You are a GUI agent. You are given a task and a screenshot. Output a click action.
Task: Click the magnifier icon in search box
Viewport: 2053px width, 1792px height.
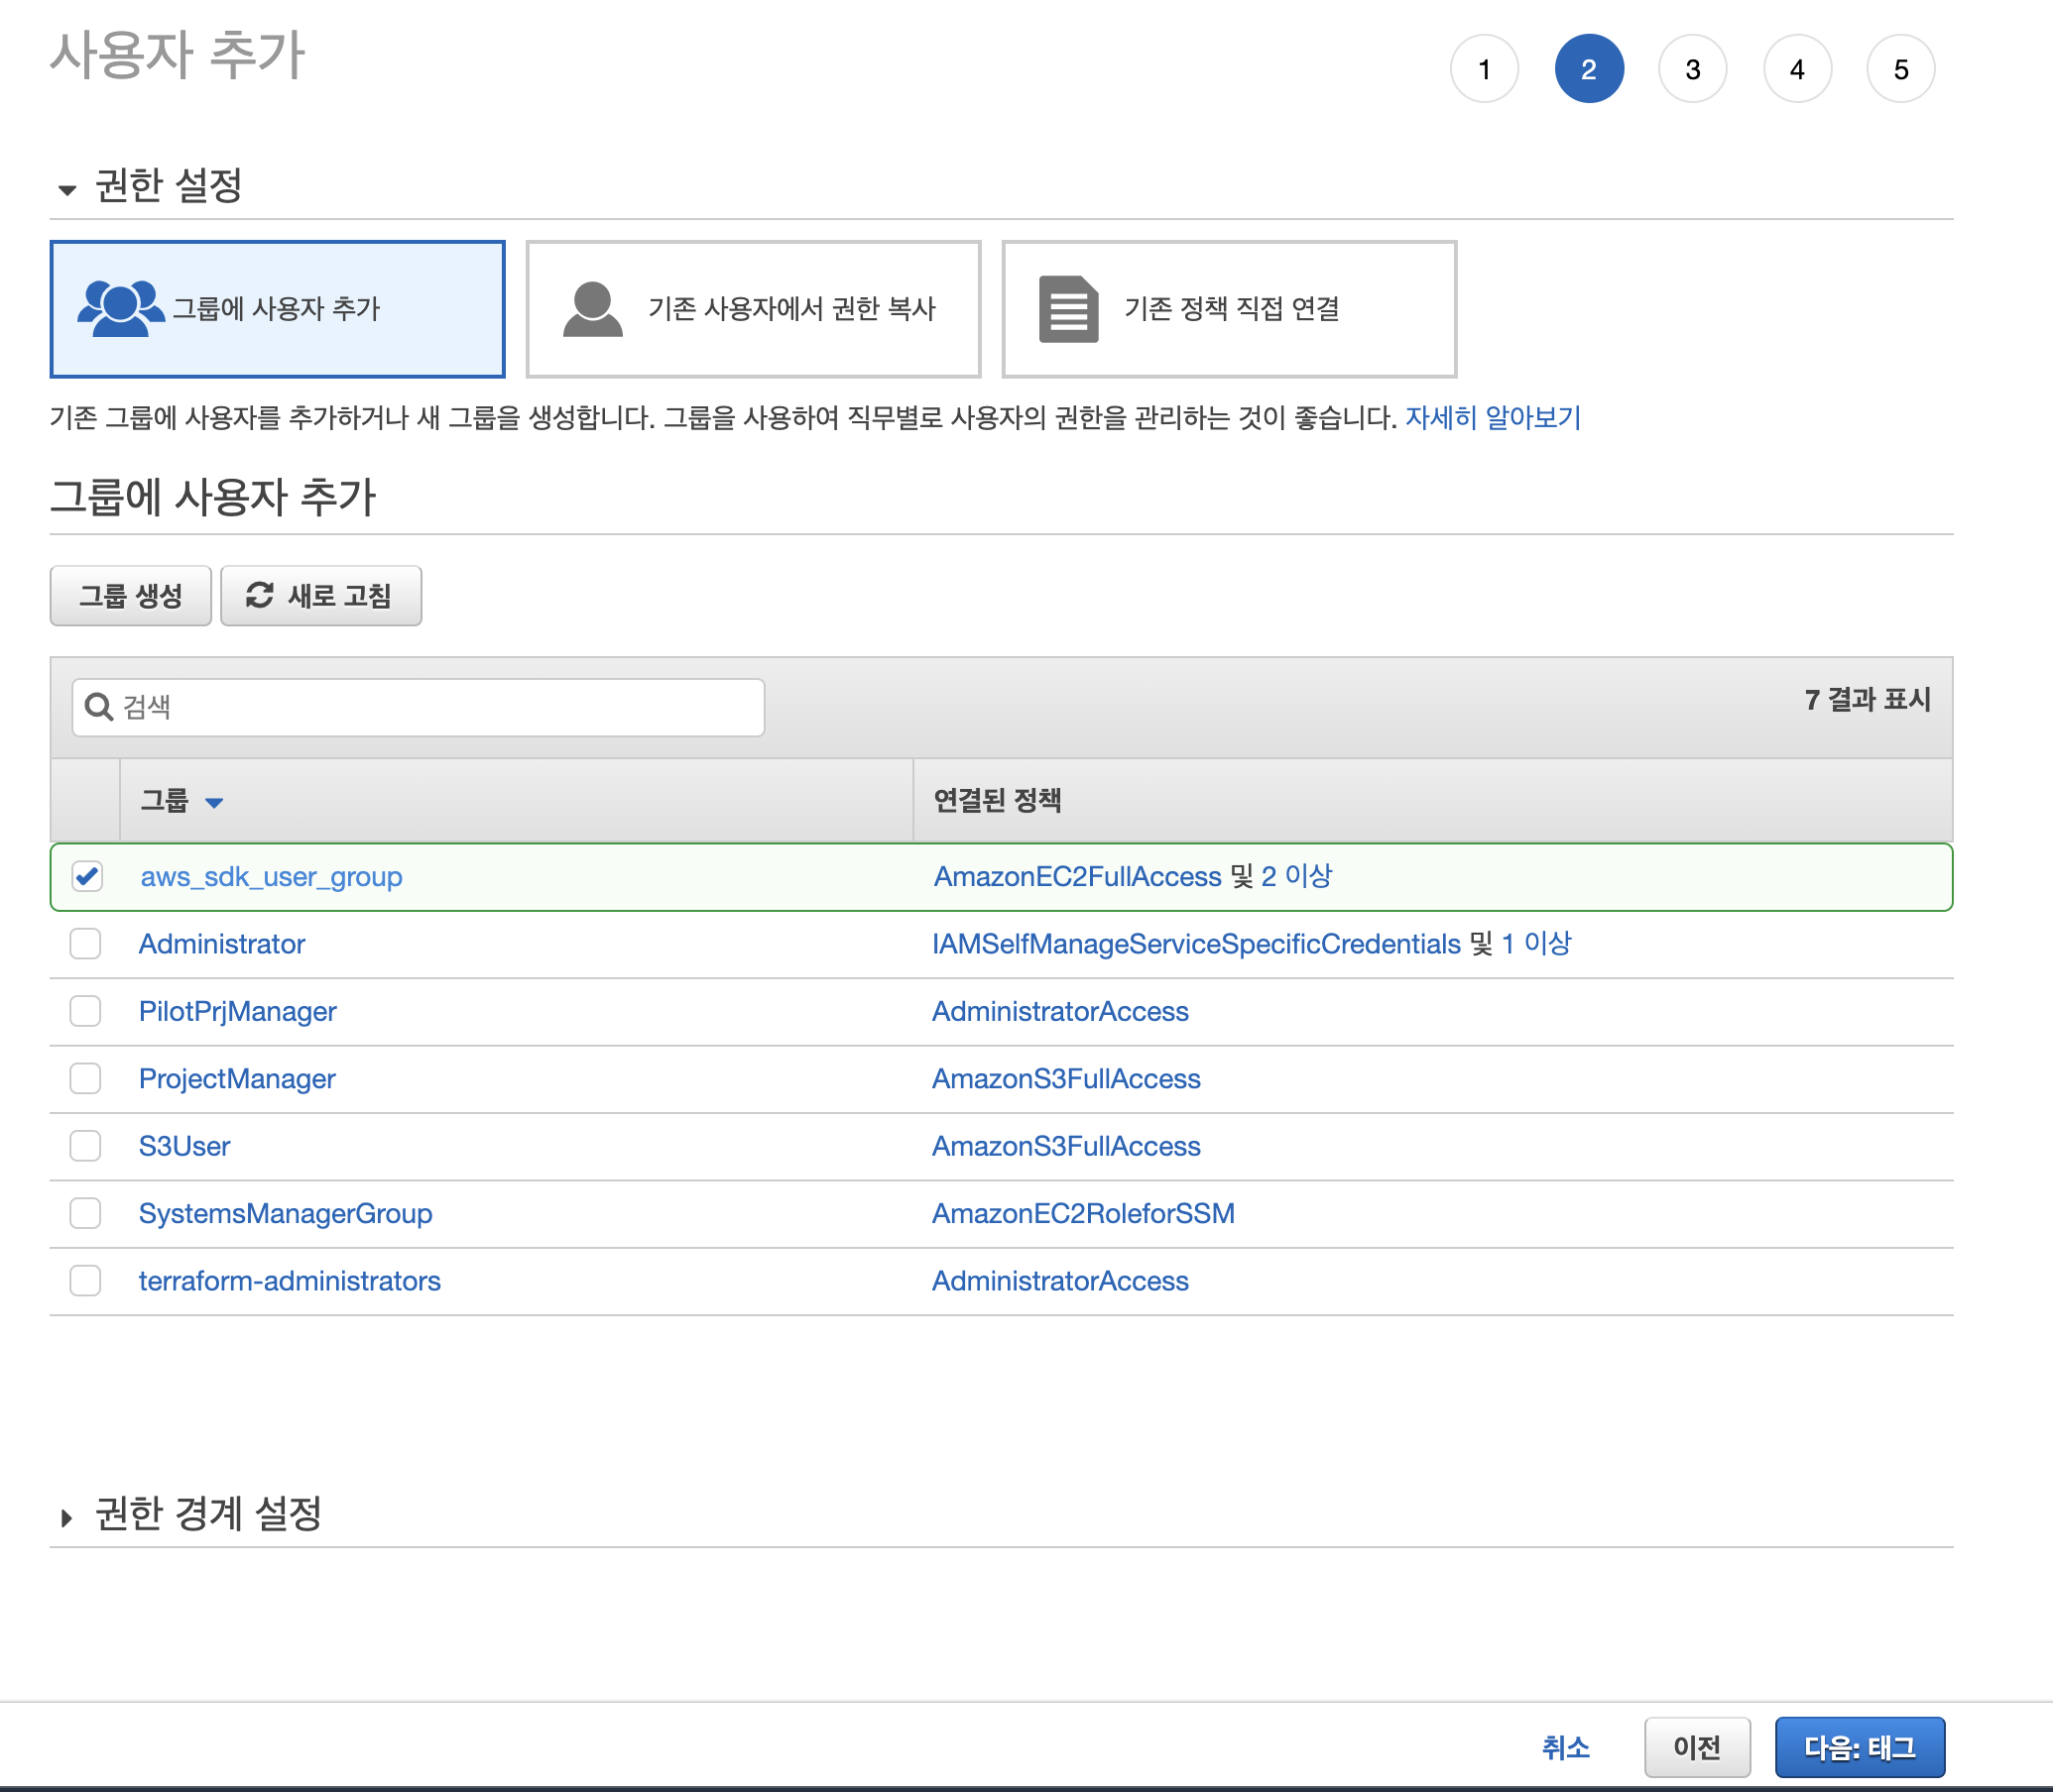click(98, 707)
